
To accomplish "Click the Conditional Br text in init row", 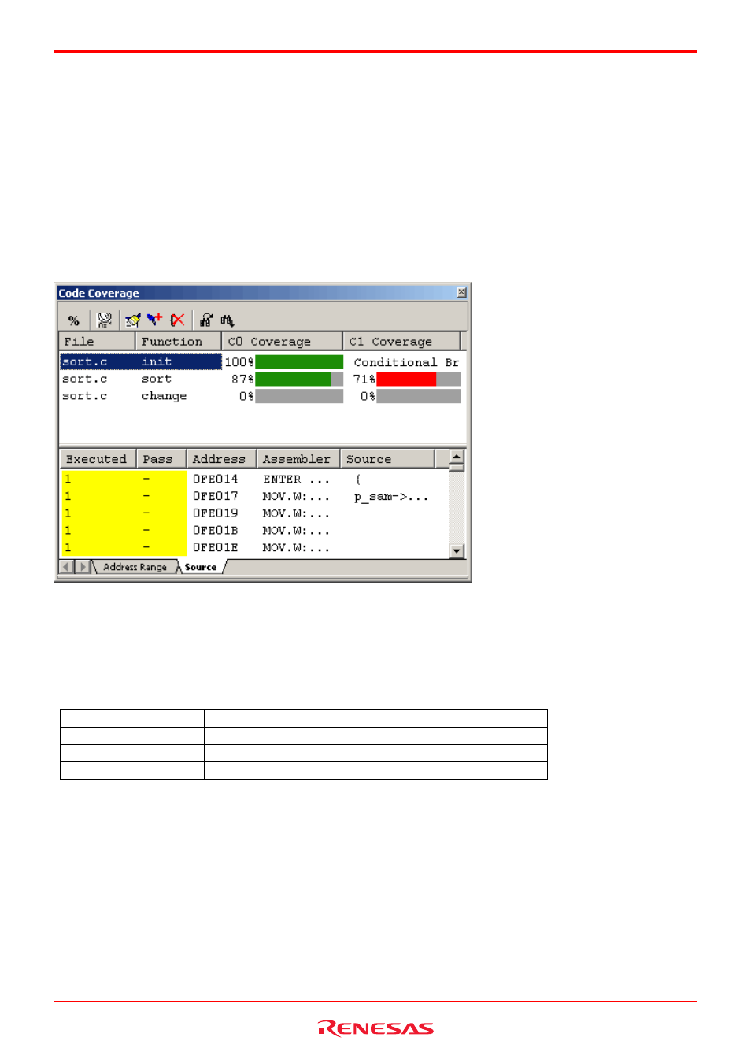I will pos(406,362).
